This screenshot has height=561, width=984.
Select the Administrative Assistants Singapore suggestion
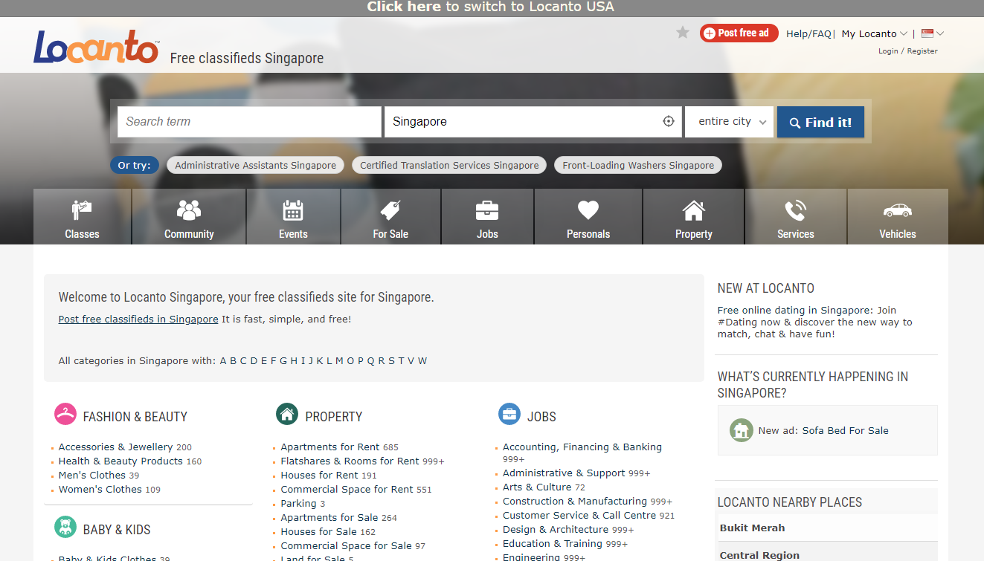point(255,166)
